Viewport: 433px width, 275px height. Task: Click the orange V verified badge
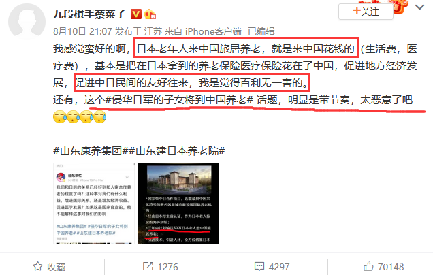136,14
